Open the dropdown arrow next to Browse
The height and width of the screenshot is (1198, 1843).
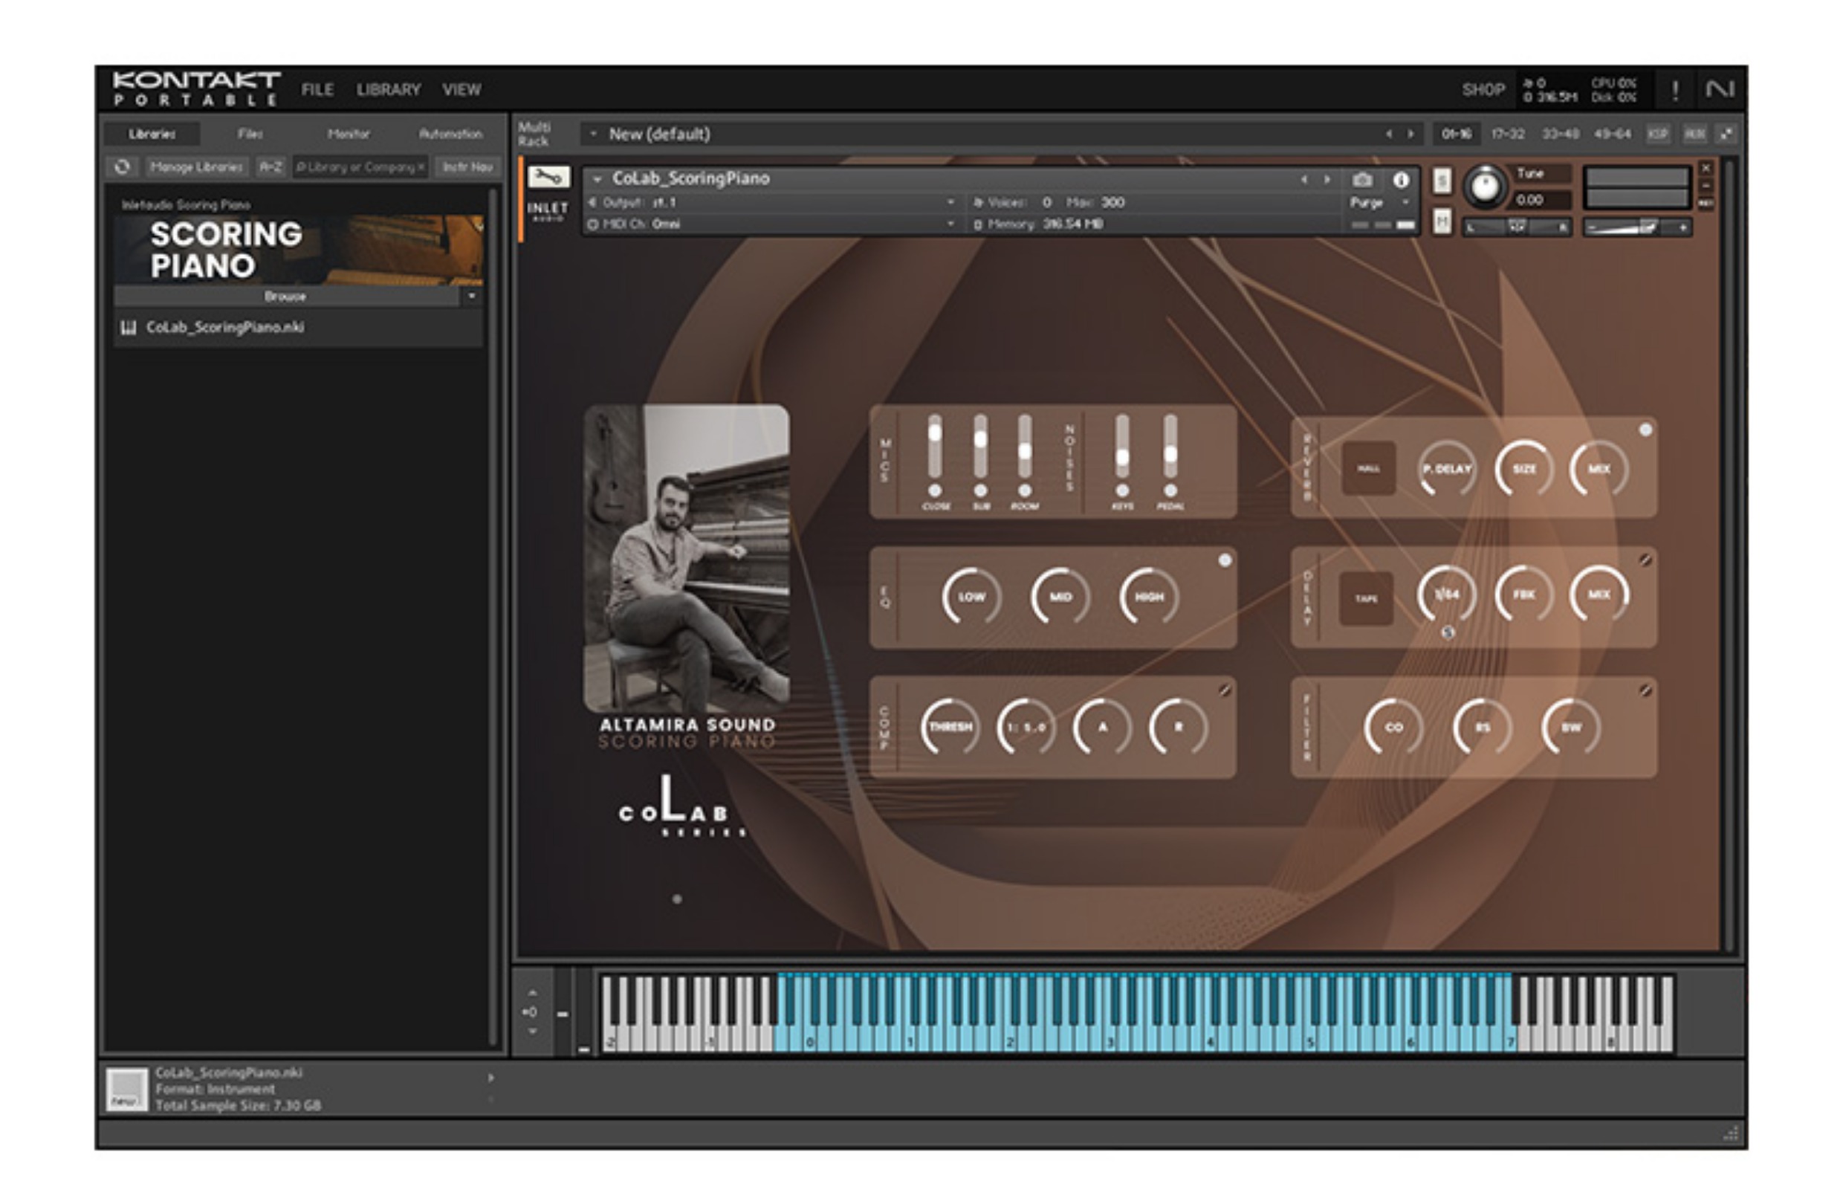[472, 297]
